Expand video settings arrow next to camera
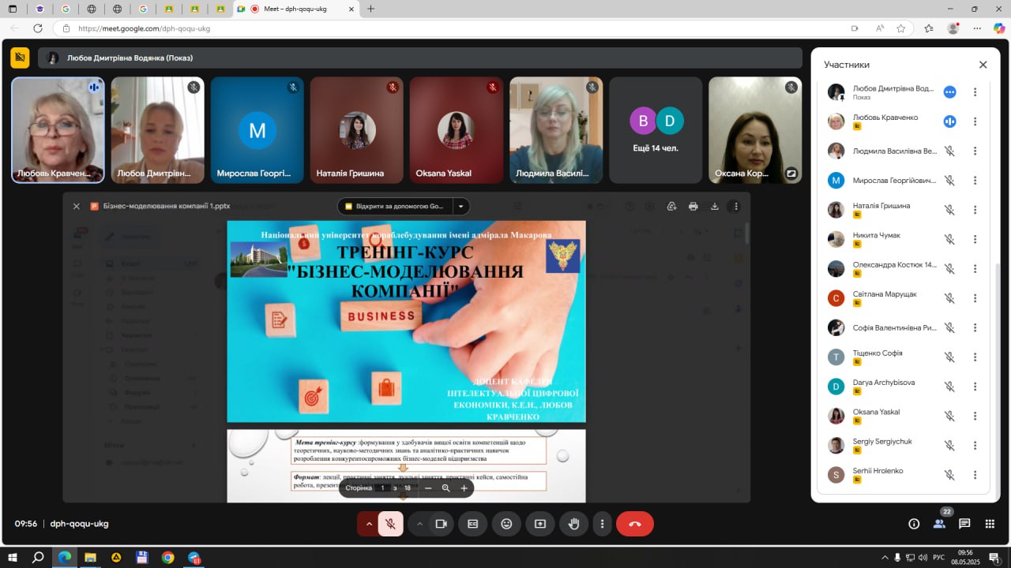The height and width of the screenshot is (568, 1011). click(x=419, y=524)
